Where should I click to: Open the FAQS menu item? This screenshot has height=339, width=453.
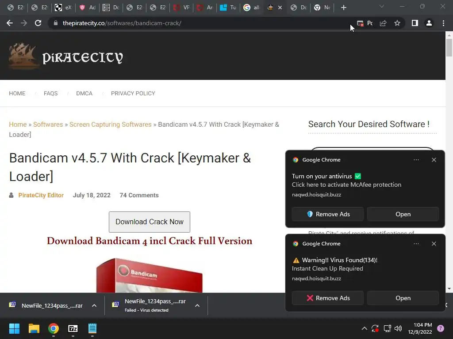tap(50, 94)
